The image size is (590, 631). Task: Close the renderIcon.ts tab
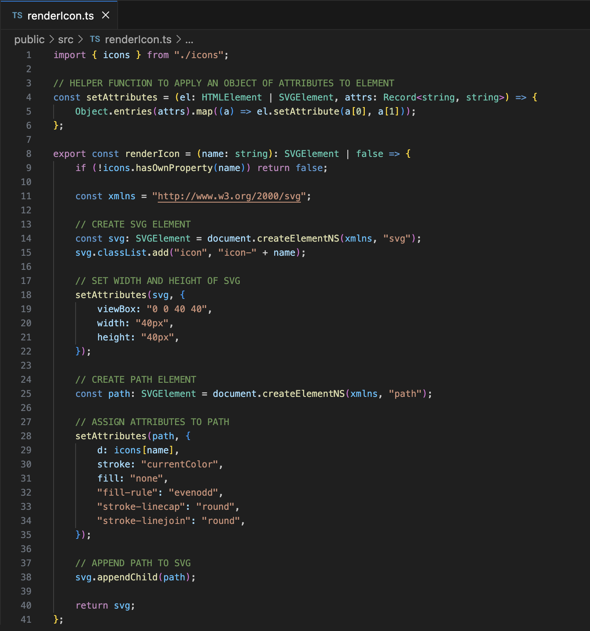pos(106,15)
